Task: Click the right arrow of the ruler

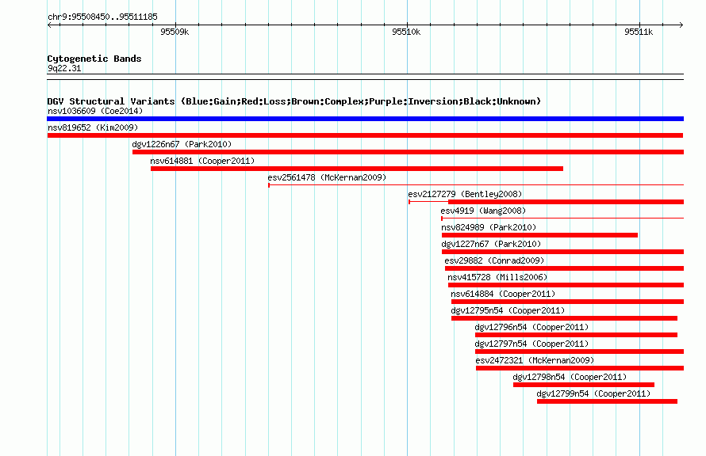Action: pos(681,25)
